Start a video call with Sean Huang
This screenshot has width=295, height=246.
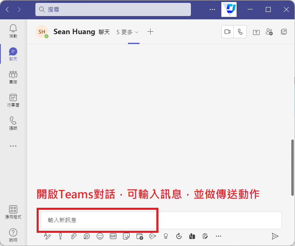228,32
